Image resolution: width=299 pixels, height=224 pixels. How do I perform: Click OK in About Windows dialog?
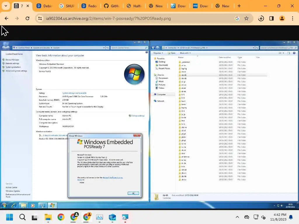[x=133, y=193]
